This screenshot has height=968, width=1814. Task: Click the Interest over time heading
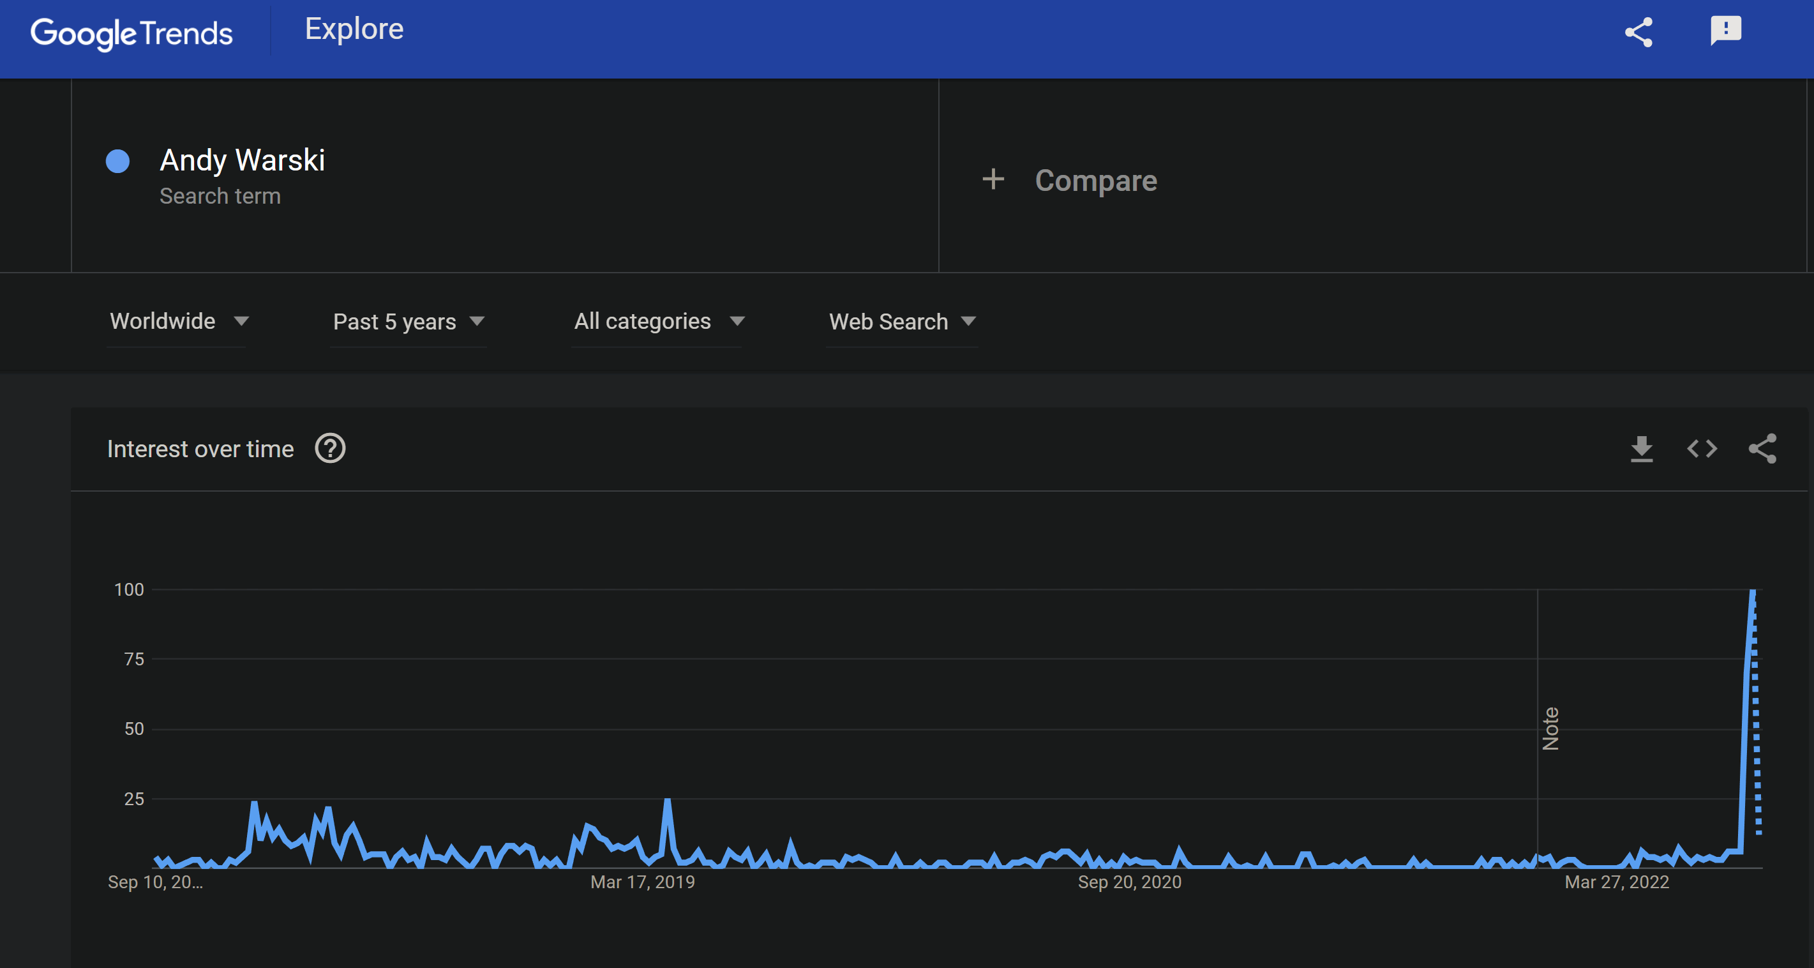(200, 449)
